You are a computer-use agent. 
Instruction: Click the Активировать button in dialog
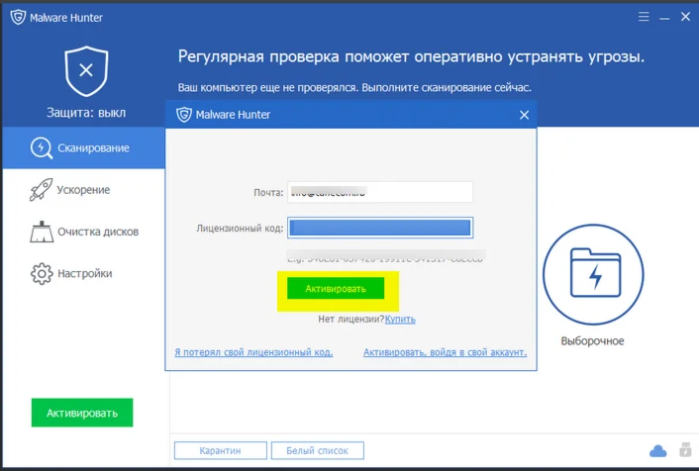click(336, 289)
